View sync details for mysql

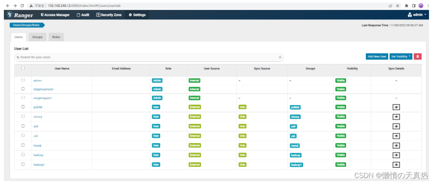click(396, 145)
